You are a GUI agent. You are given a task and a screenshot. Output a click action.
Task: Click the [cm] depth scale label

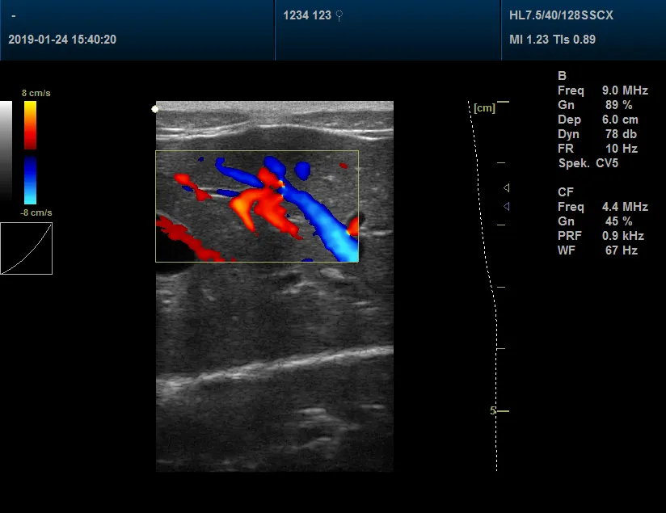485,107
